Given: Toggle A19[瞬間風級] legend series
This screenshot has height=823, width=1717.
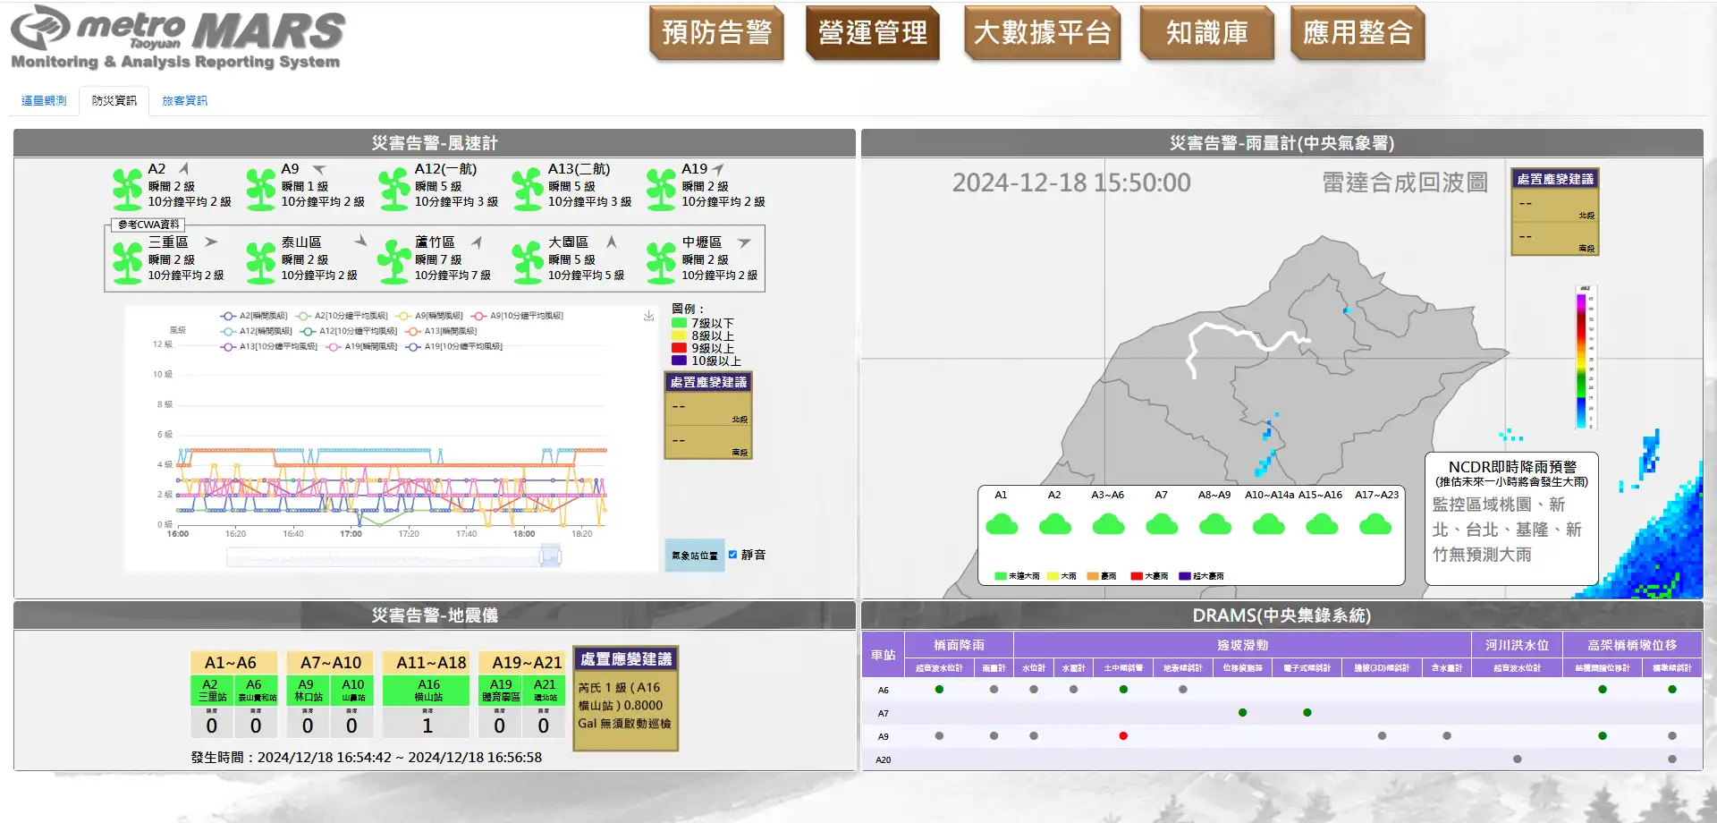Looking at the screenshot, I should click(361, 346).
